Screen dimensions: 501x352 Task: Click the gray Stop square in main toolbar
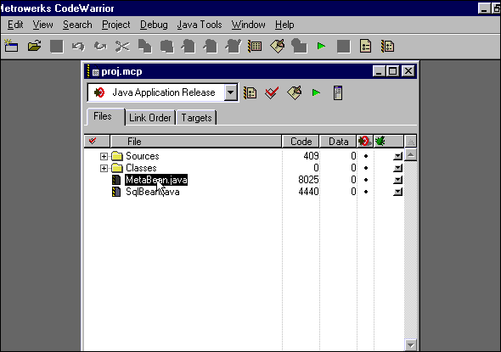tap(343, 47)
